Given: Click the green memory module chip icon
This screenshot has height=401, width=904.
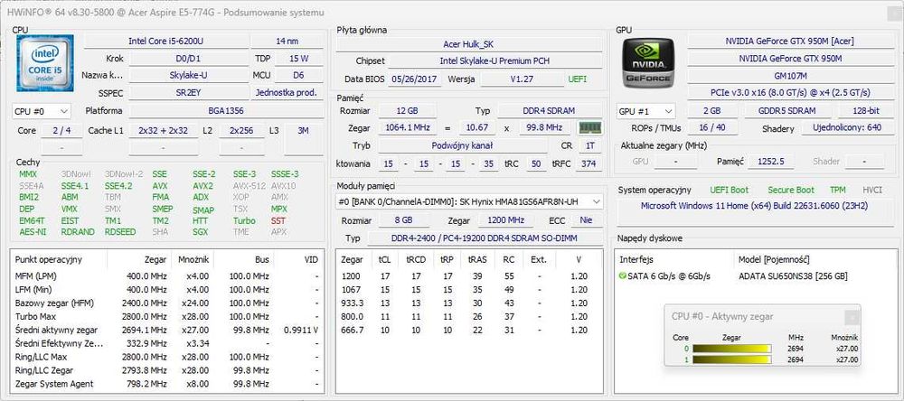Looking at the screenshot, I should click(589, 127).
